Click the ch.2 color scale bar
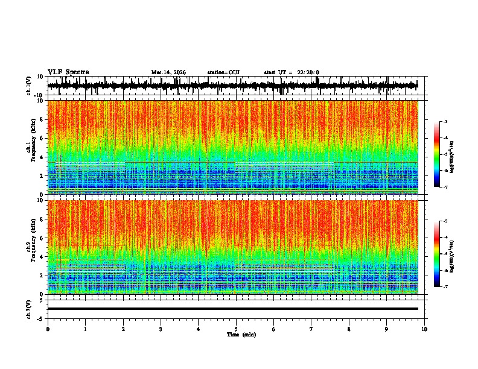Image resolution: width=478 pixels, height=369 pixels. click(437, 254)
